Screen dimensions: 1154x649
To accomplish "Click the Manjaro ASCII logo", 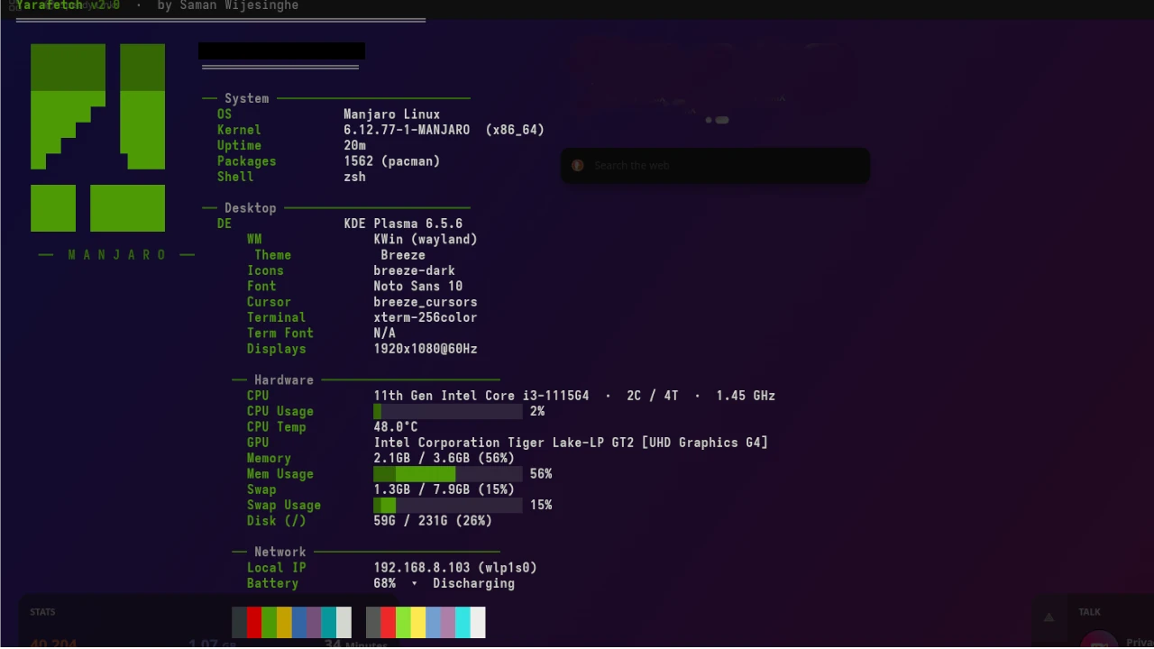I will tap(97, 138).
